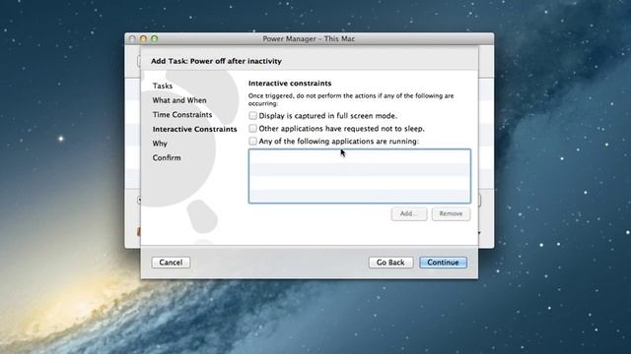Click the Add... application button
The image size is (631, 354).
tap(409, 214)
